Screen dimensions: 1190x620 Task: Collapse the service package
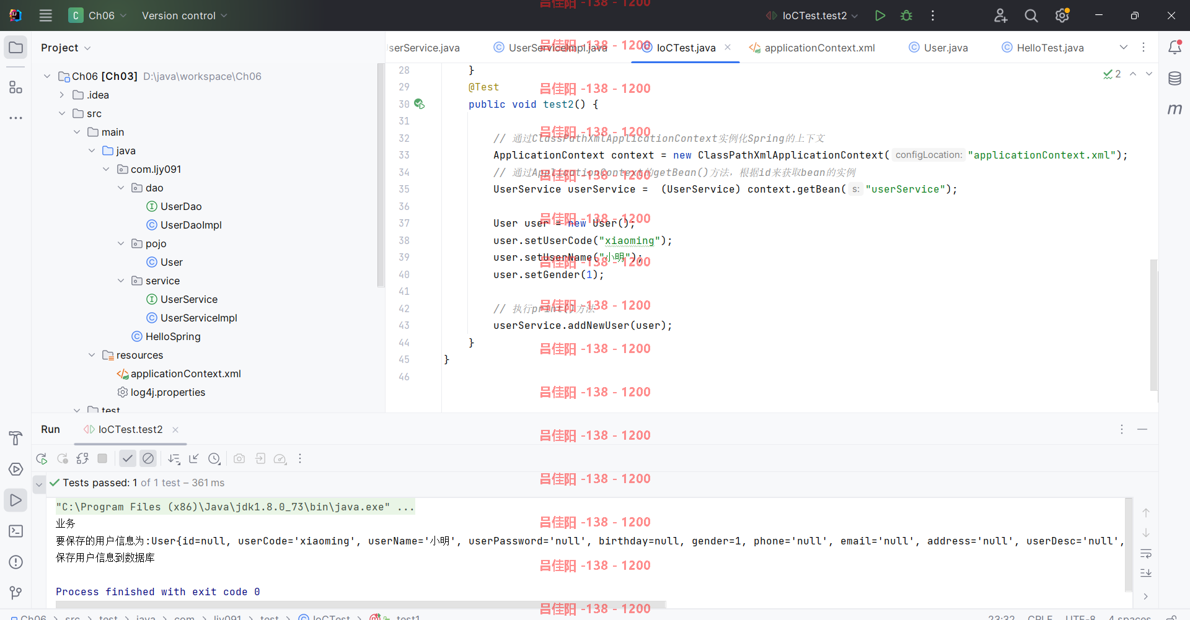tap(121, 281)
